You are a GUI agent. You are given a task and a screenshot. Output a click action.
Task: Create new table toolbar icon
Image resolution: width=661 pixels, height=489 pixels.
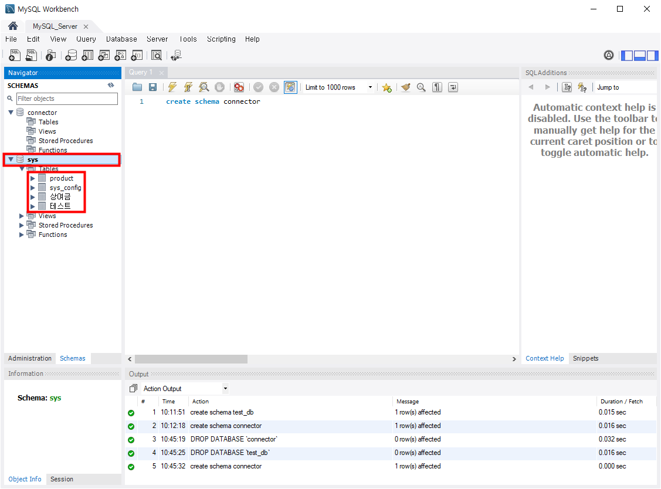(x=88, y=55)
